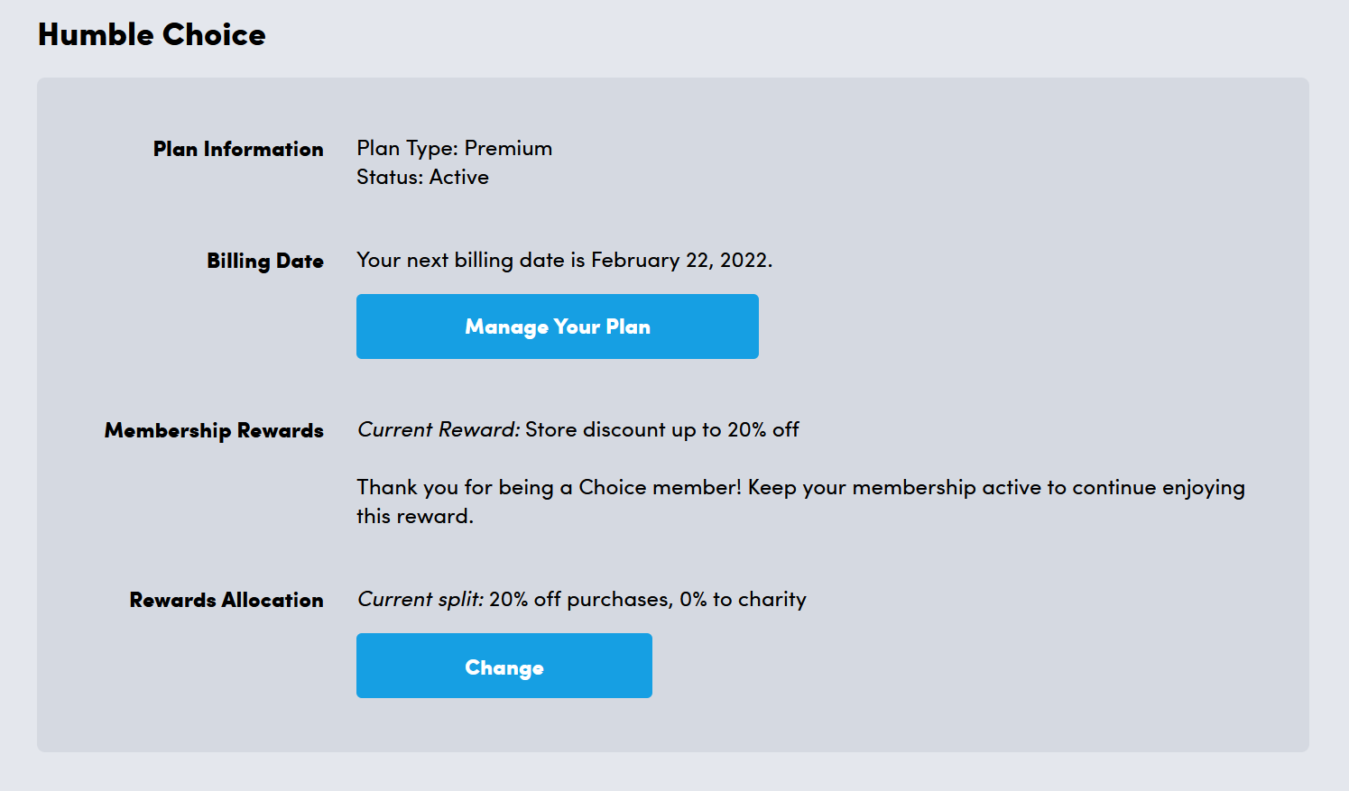Click the 'Thank you for being a Choice member' paragraph
Viewport: 1349px width, 791px height.
pos(800,501)
